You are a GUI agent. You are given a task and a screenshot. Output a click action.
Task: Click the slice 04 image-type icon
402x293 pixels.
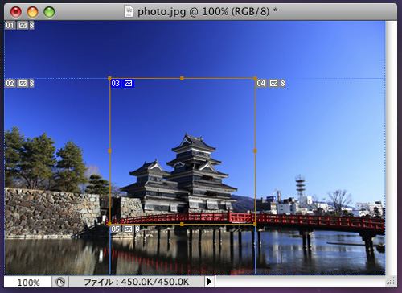point(273,84)
